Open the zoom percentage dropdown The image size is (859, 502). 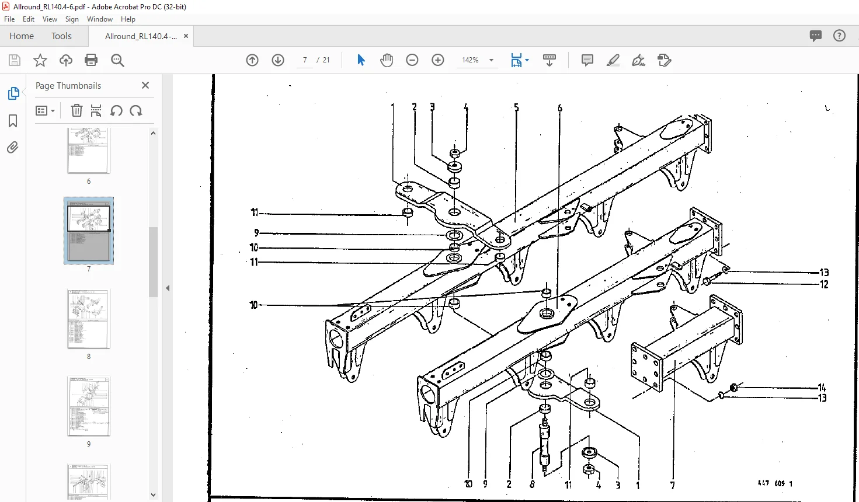pyautogui.click(x=491, y=60)
